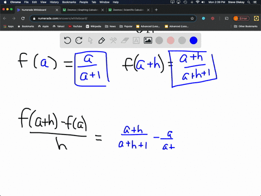This screenshot has width=261, height=196.
Task: Open the Wikipedia bookmark
Action: coord(94,26)
